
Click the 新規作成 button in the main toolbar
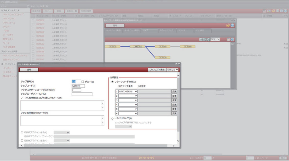(37, 11)
